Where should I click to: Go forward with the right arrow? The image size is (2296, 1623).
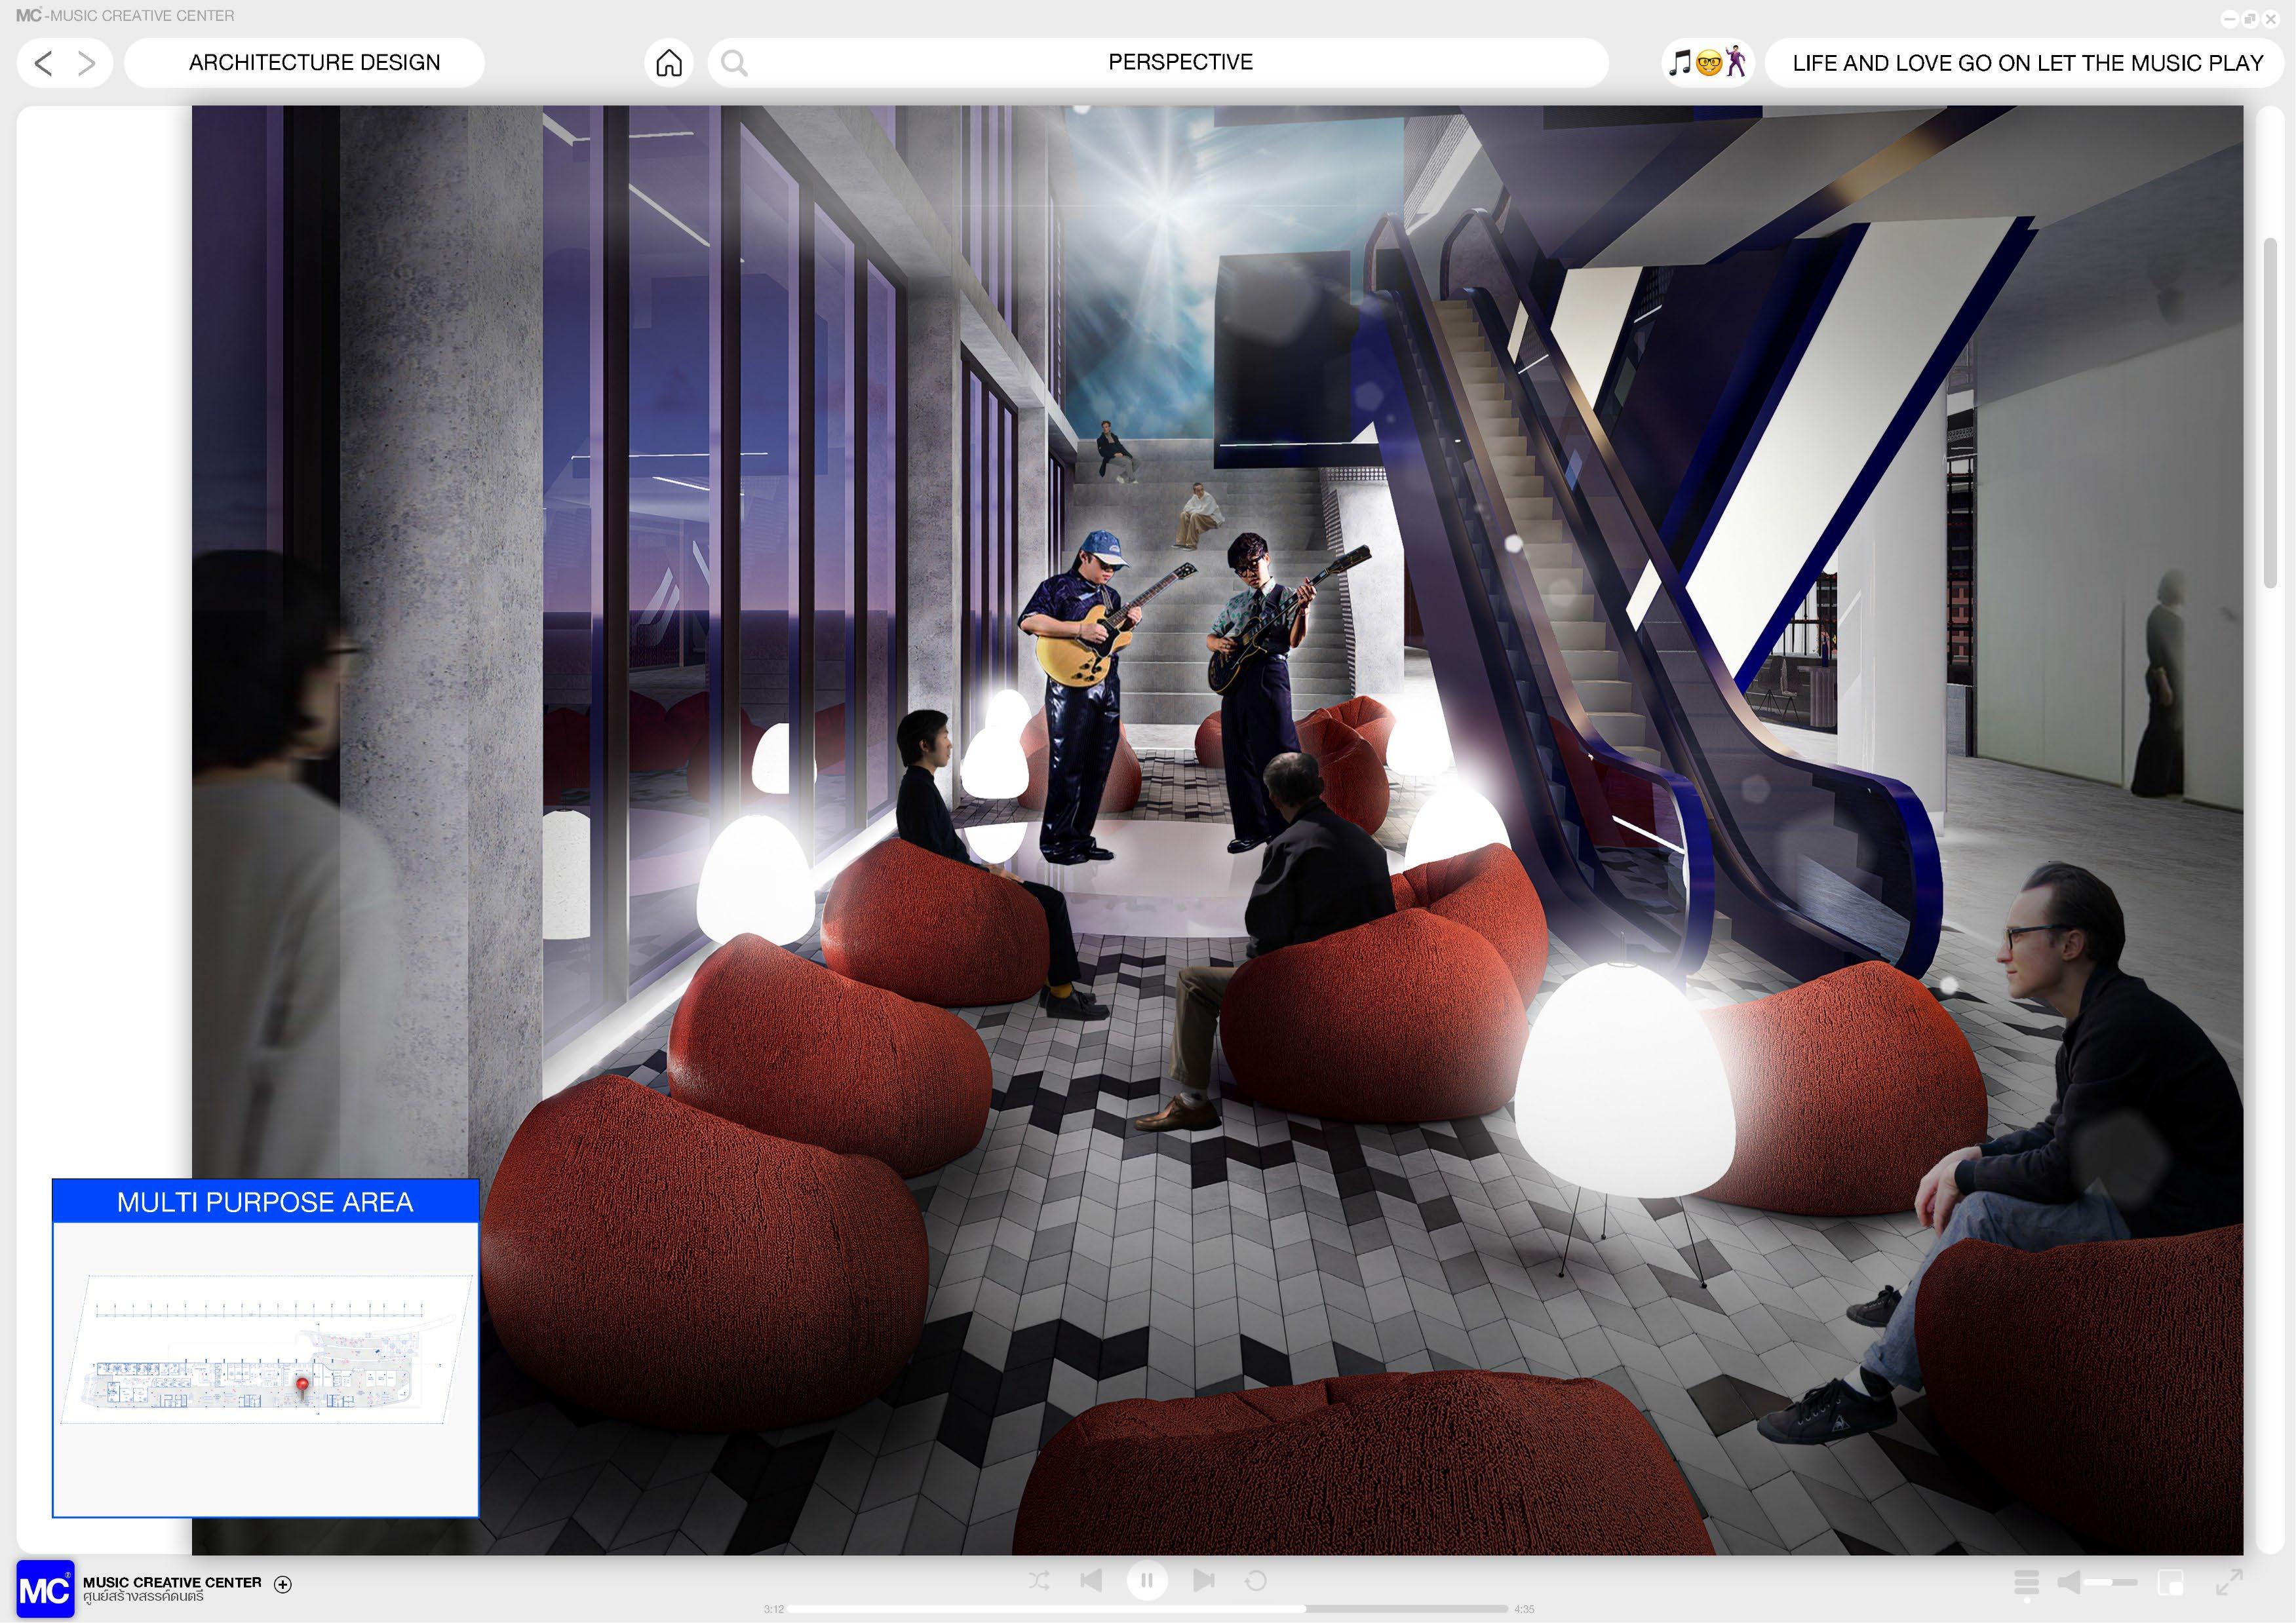point(87,63)
